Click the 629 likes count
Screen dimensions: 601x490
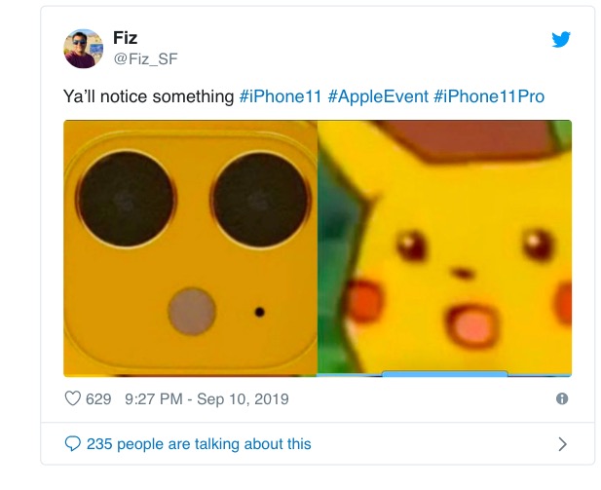(98, 398)
